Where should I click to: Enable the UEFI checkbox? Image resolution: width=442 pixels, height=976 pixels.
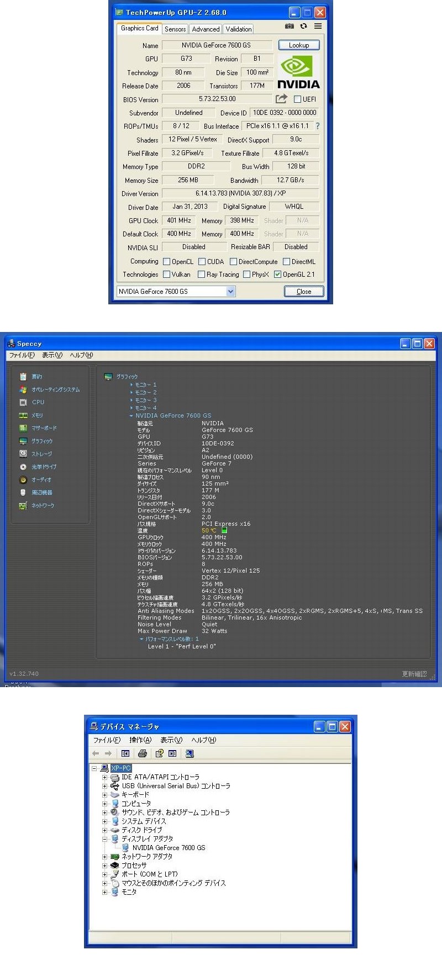click(x=297, y=99)
